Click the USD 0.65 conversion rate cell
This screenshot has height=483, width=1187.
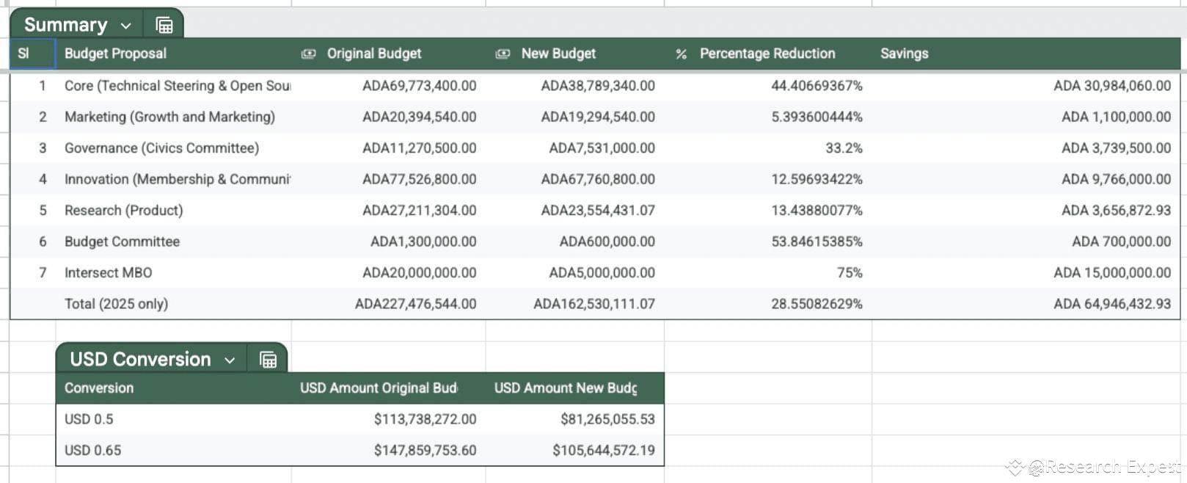[92, 451]
